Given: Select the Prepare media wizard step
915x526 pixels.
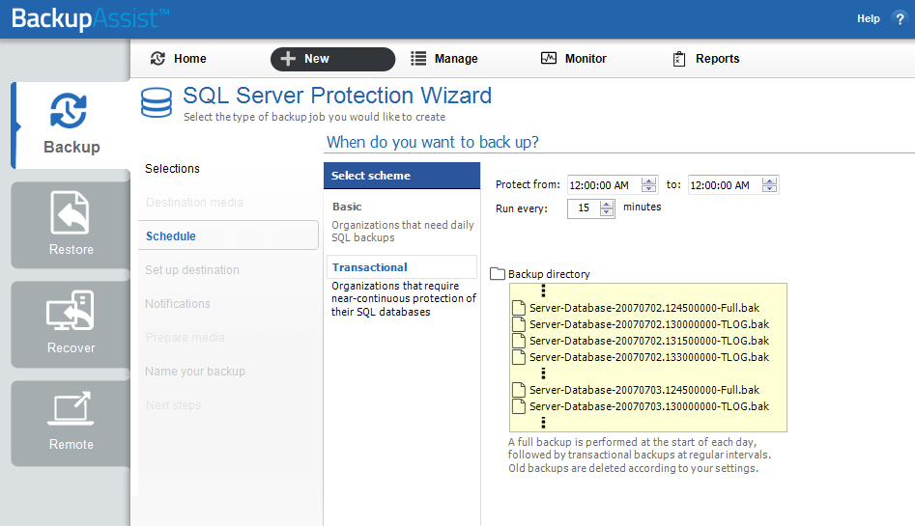Looking at the screenshot, I should click(x=185, y=338).
